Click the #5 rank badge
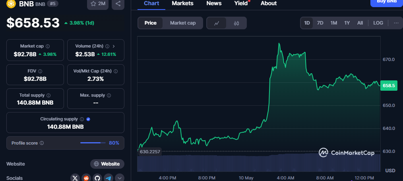 52,4
